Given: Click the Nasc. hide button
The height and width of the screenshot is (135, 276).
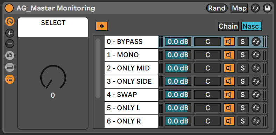Looking at the screenshot, I should [252, 26].
